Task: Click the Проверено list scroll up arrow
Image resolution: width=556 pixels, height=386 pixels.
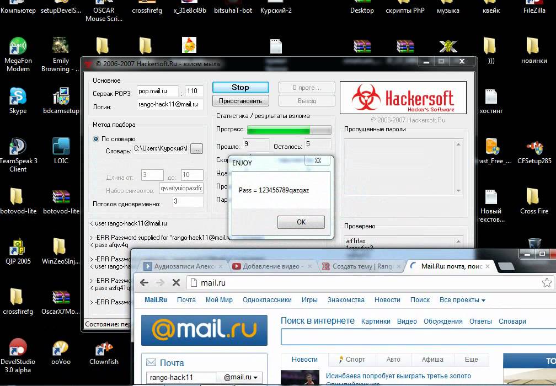Action: pyautogui.click(x=458, y=241)
